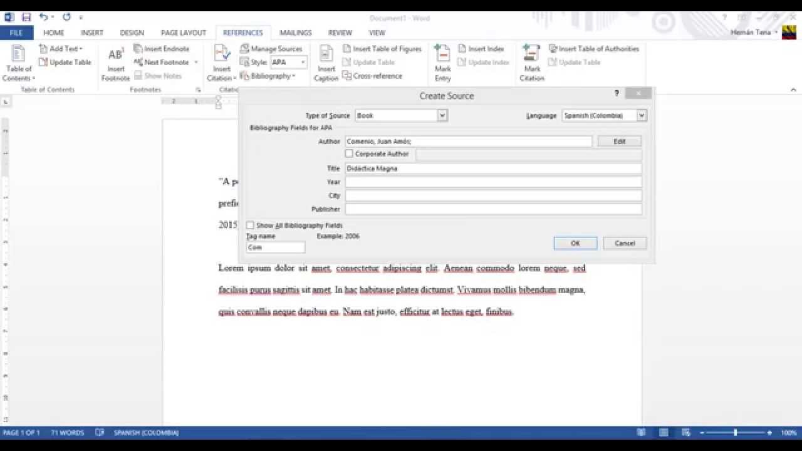Click the Edit button next to Author

coord(619,142)
